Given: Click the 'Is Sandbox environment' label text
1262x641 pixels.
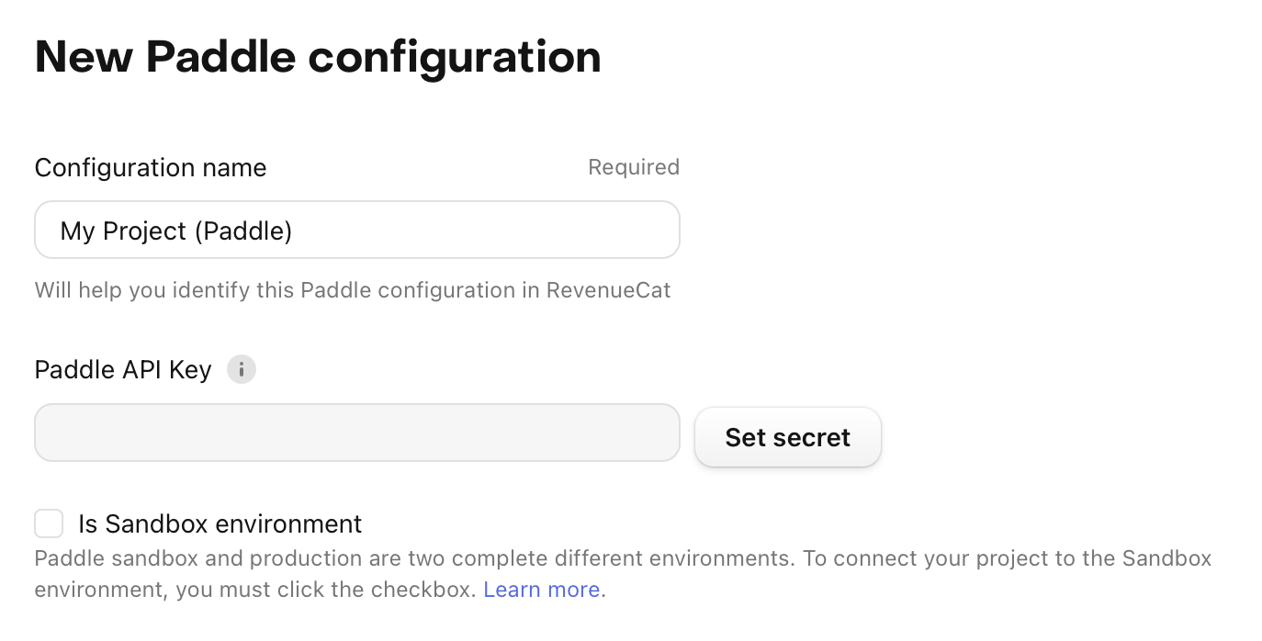Looking at the screenshot, I should tap(220, 523).
